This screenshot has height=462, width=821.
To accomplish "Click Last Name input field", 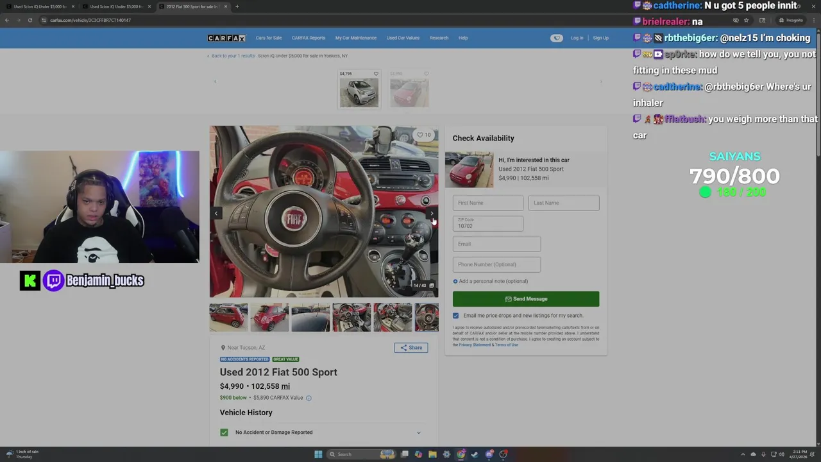I will point(564,203).
